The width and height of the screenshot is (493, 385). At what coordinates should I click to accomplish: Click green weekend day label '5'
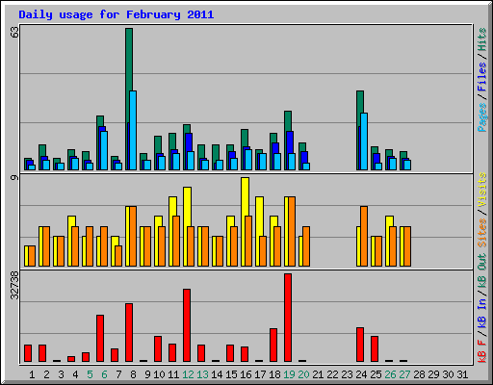pos(90,374)
